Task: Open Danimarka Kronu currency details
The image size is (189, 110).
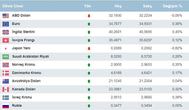Action: click(x=26, y=73)
